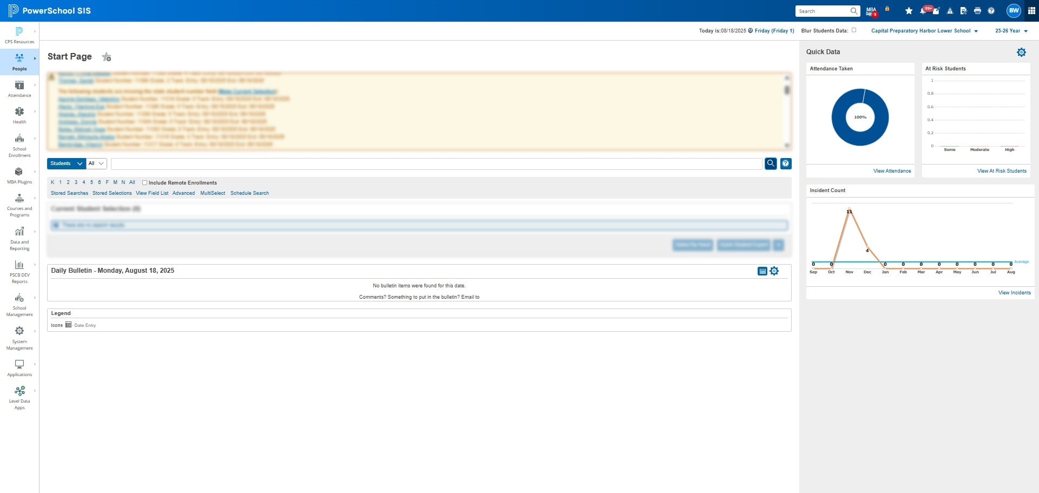This screenshot has height=493, width=1039.
Task: Open the 25-26 Year term dropdown
Action: [x=1011, y=31]
